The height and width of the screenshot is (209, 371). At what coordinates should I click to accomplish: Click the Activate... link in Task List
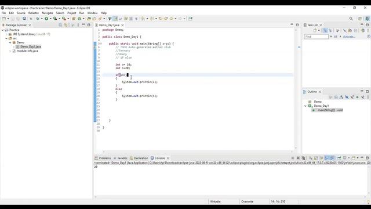pyautogui.click(x=349, y=37)
